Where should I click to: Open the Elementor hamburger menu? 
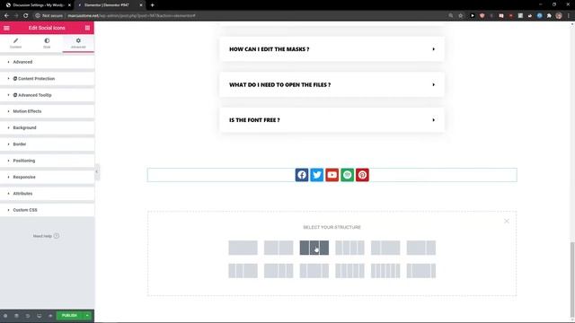click(6, 28)
